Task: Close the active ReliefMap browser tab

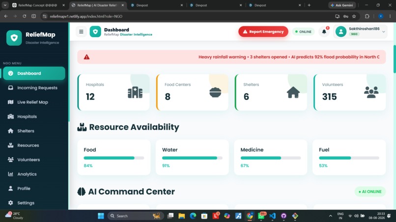Action: point(123,5)
